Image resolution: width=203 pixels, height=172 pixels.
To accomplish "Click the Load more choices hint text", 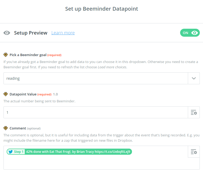I will point(112,67).
